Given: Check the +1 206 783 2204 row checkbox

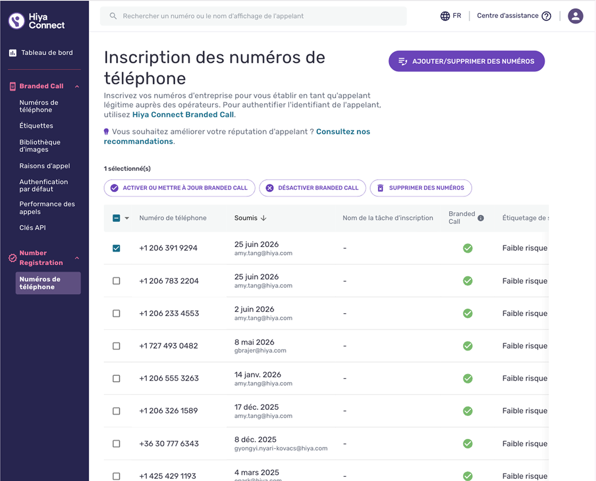Looking at the screenshot, I should (117, 281).
